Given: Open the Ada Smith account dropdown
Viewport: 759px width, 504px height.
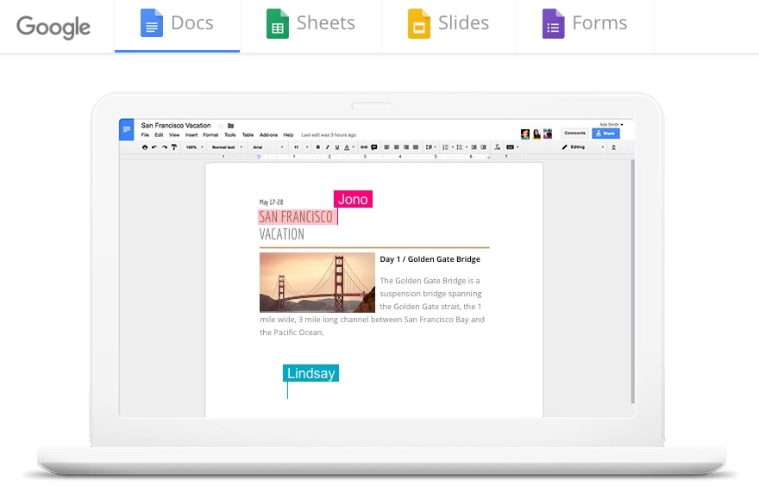Looking at the screenshot, I should click(612, 124).
